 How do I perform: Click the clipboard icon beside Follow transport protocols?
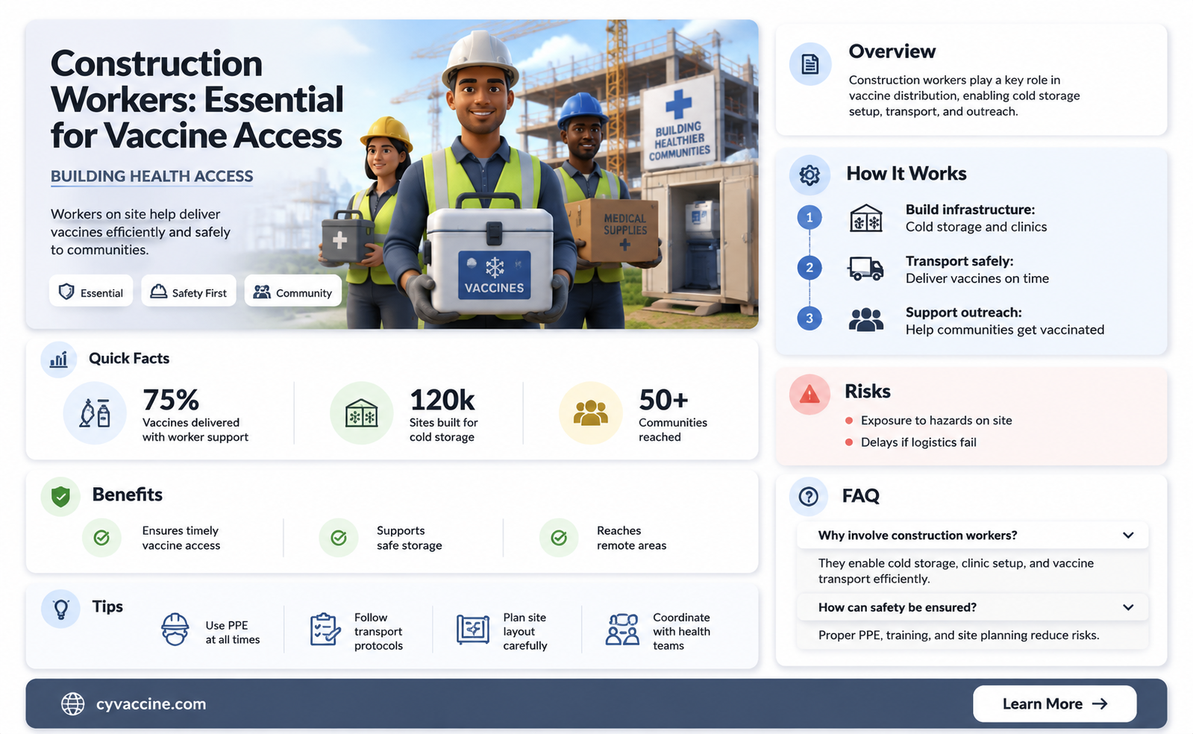click(325, 630)
